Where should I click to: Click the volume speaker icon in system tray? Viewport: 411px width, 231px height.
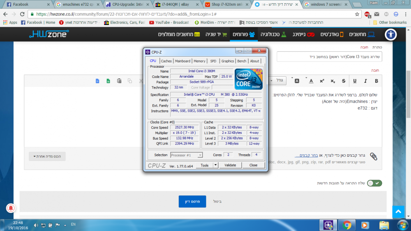click(x=36, y=225)
